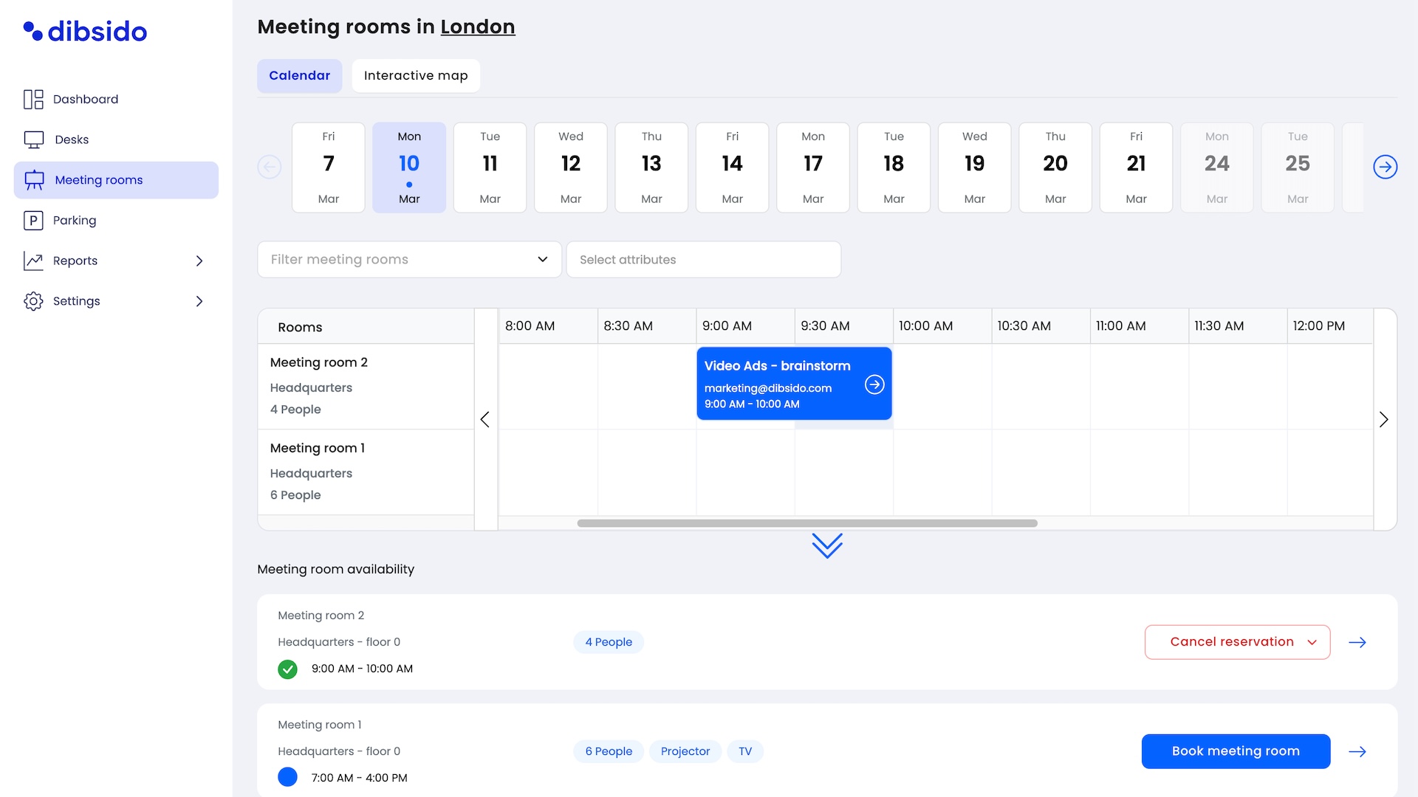Expand the Settings submenu chevron
The image size is (1418, 797).
coord(199,301)
